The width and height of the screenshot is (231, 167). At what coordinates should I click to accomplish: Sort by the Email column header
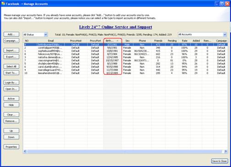50,41
